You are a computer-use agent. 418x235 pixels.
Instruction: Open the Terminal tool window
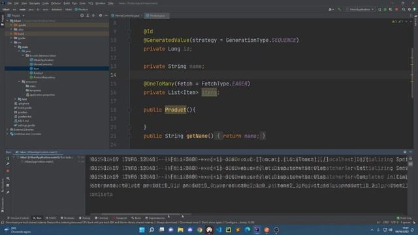(x=102, y=218)
